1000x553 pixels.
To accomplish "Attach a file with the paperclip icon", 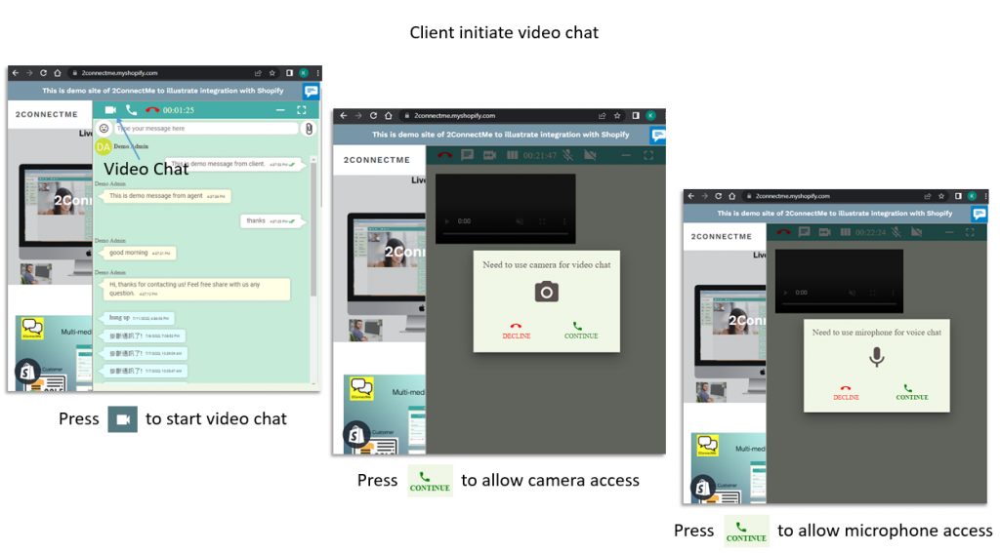I will coord(309,129).
